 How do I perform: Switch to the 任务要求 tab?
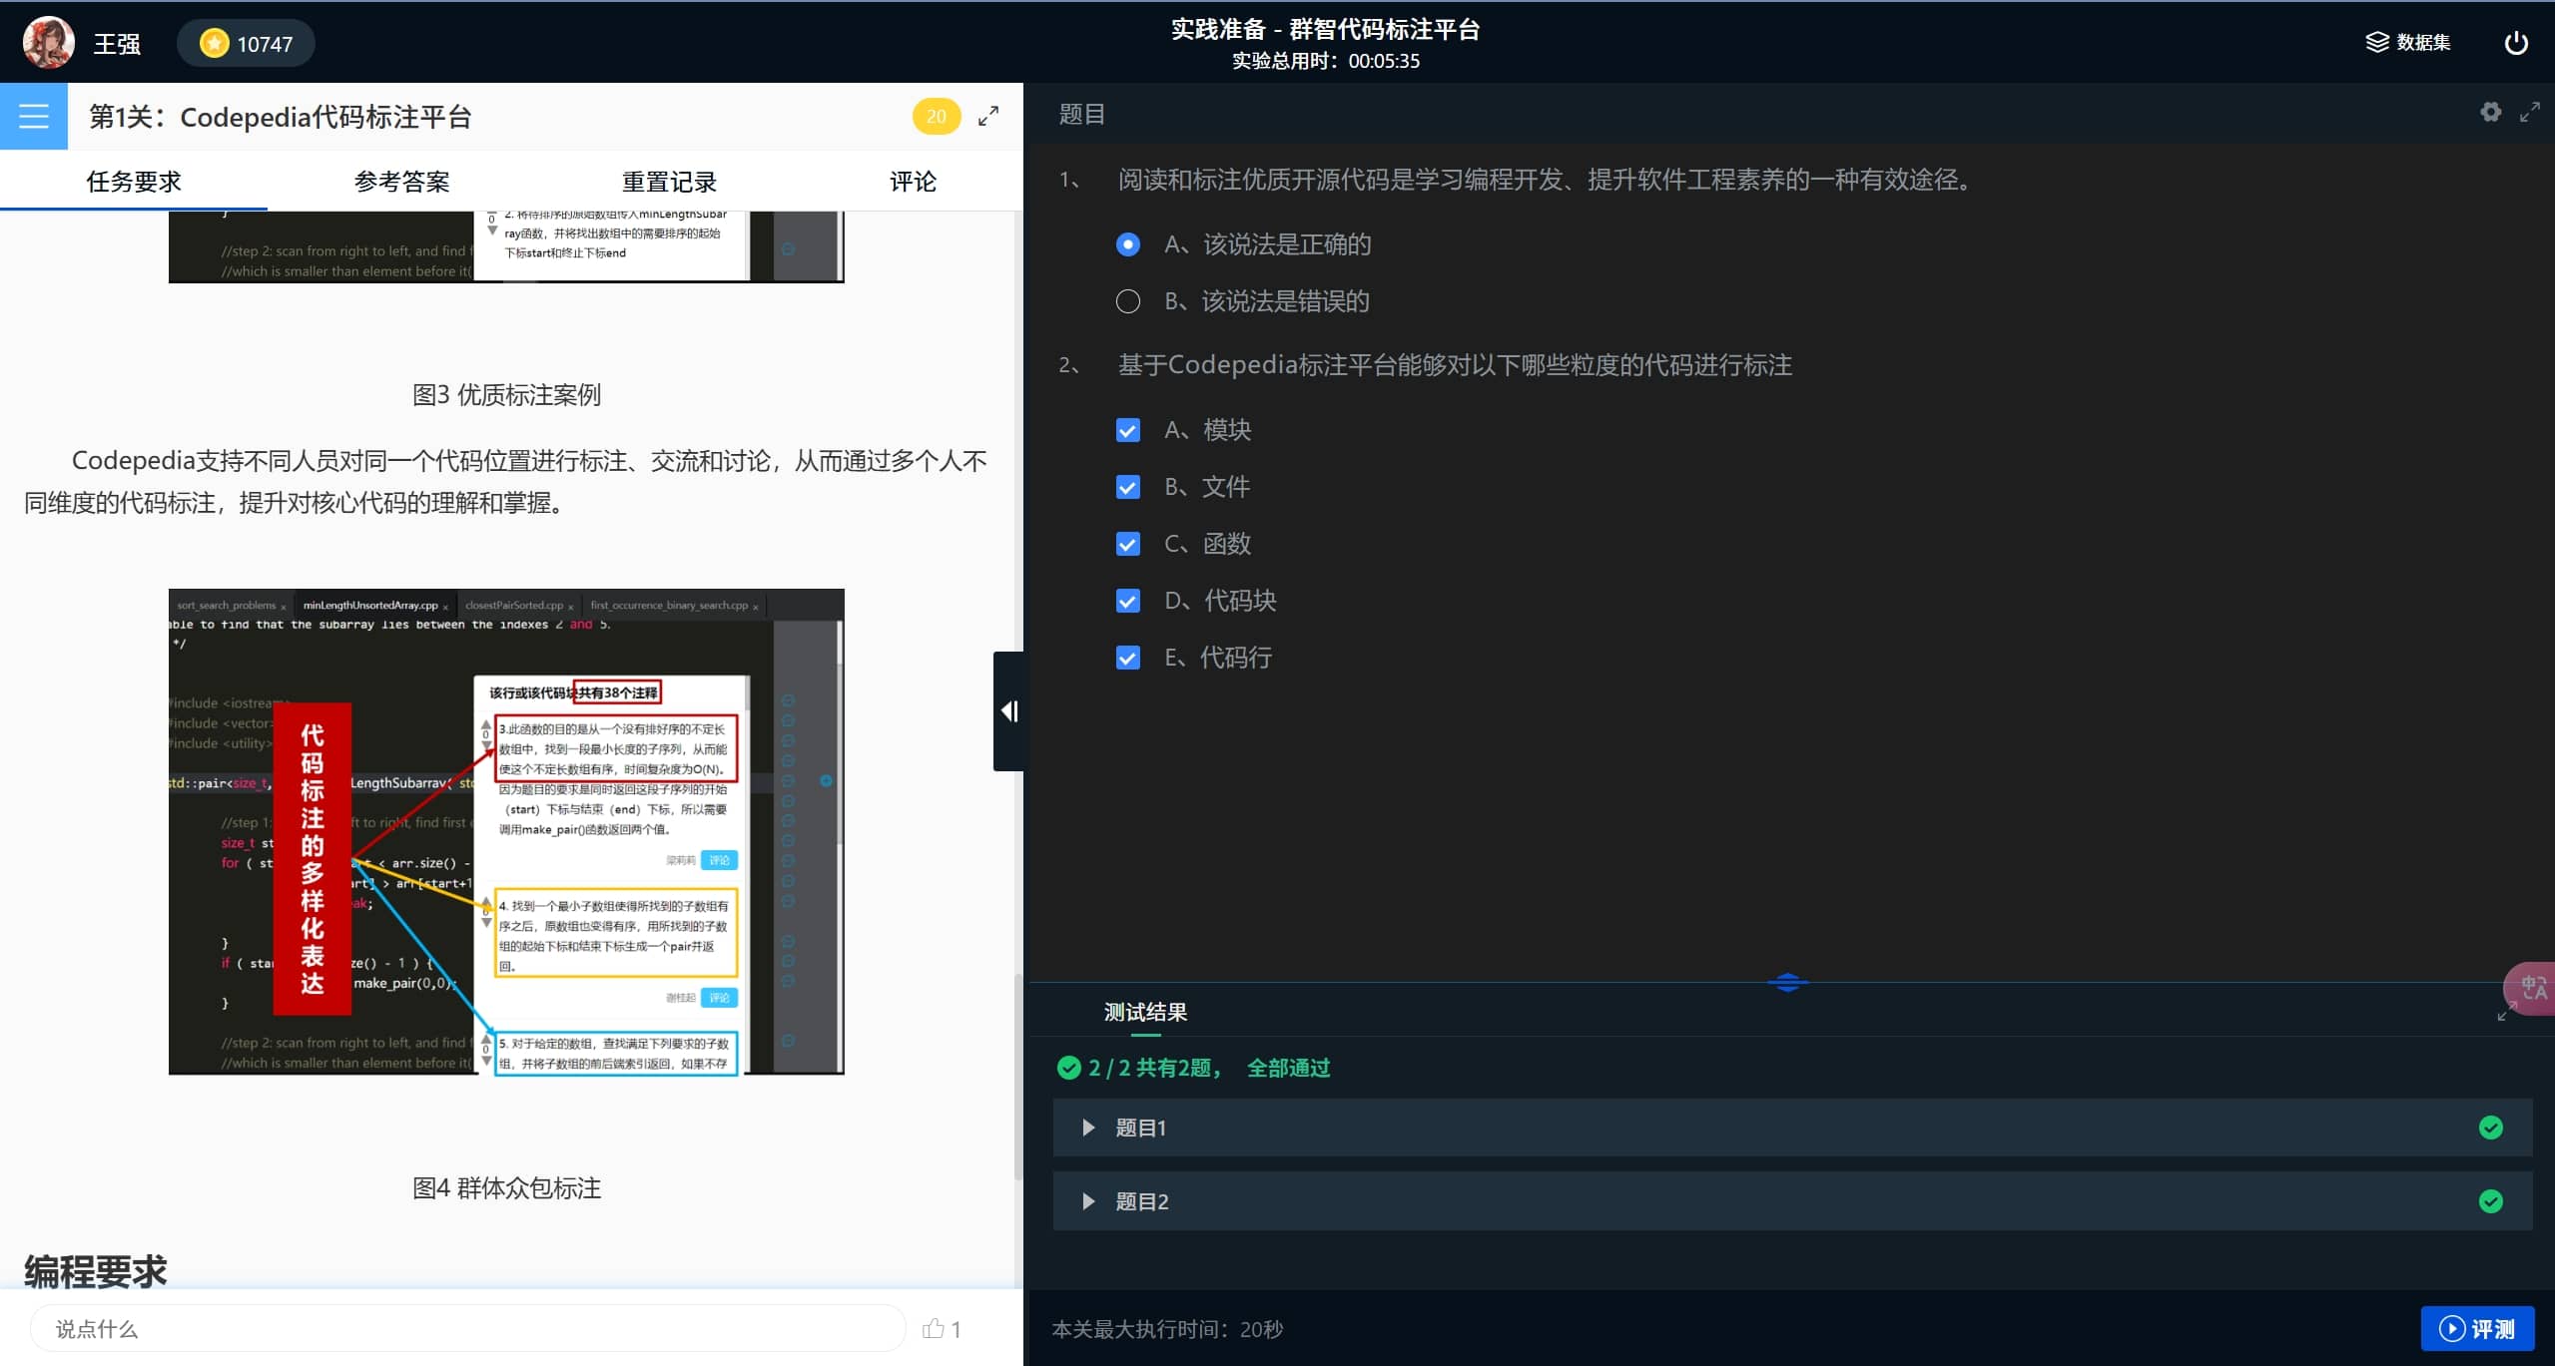click(x=134, y=182)
